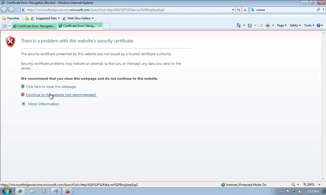Click scrollbar down arrow of page
This screenshot has width=326, height=195.
pos(324,179)
